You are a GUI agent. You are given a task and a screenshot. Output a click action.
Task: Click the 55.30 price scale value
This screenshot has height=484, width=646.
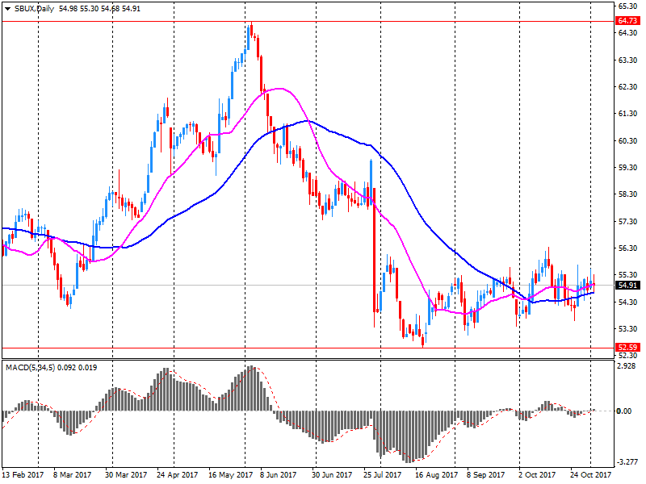pos(627,275)
